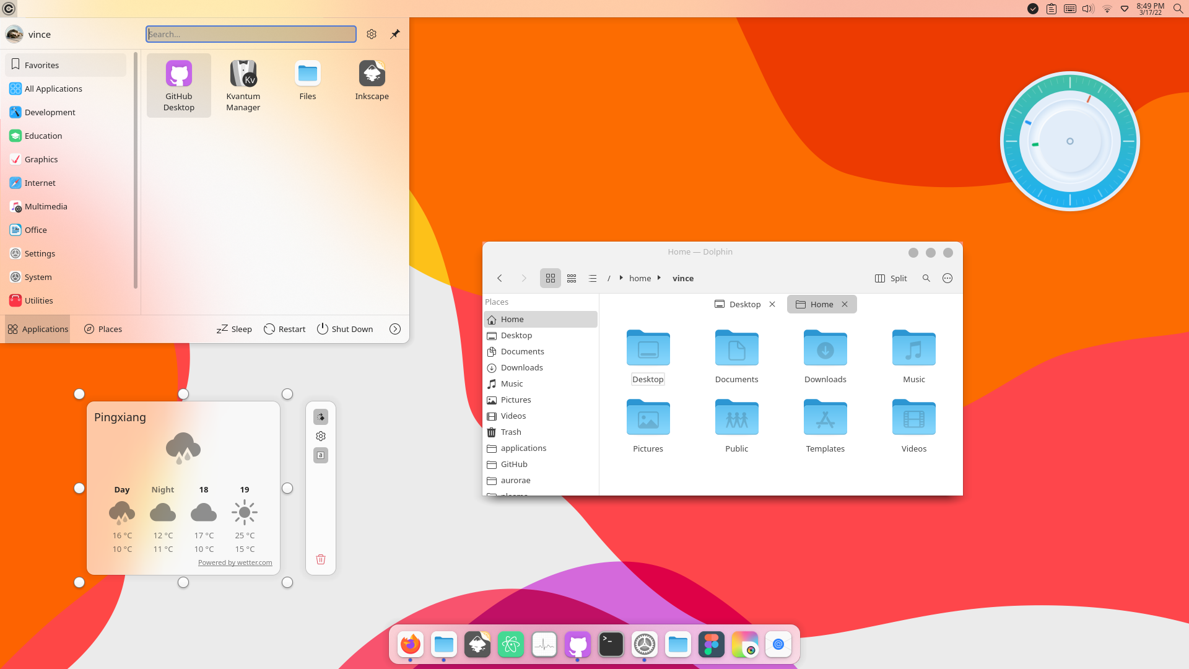Click the weather widget delete trash icon
Image resolution: width=1189 pixels, height=669 pixels.
click(321, 559)
